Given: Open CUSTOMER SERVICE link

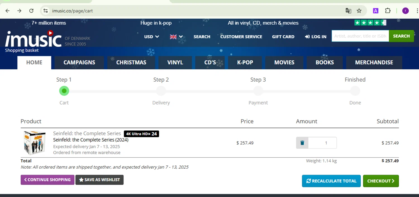Looking at the screenshot, I should point(241,37).
